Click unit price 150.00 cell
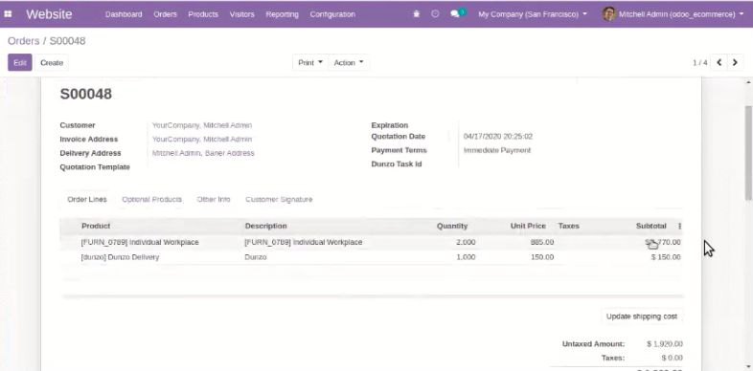753x371 pixels. (x=541, y=257)
